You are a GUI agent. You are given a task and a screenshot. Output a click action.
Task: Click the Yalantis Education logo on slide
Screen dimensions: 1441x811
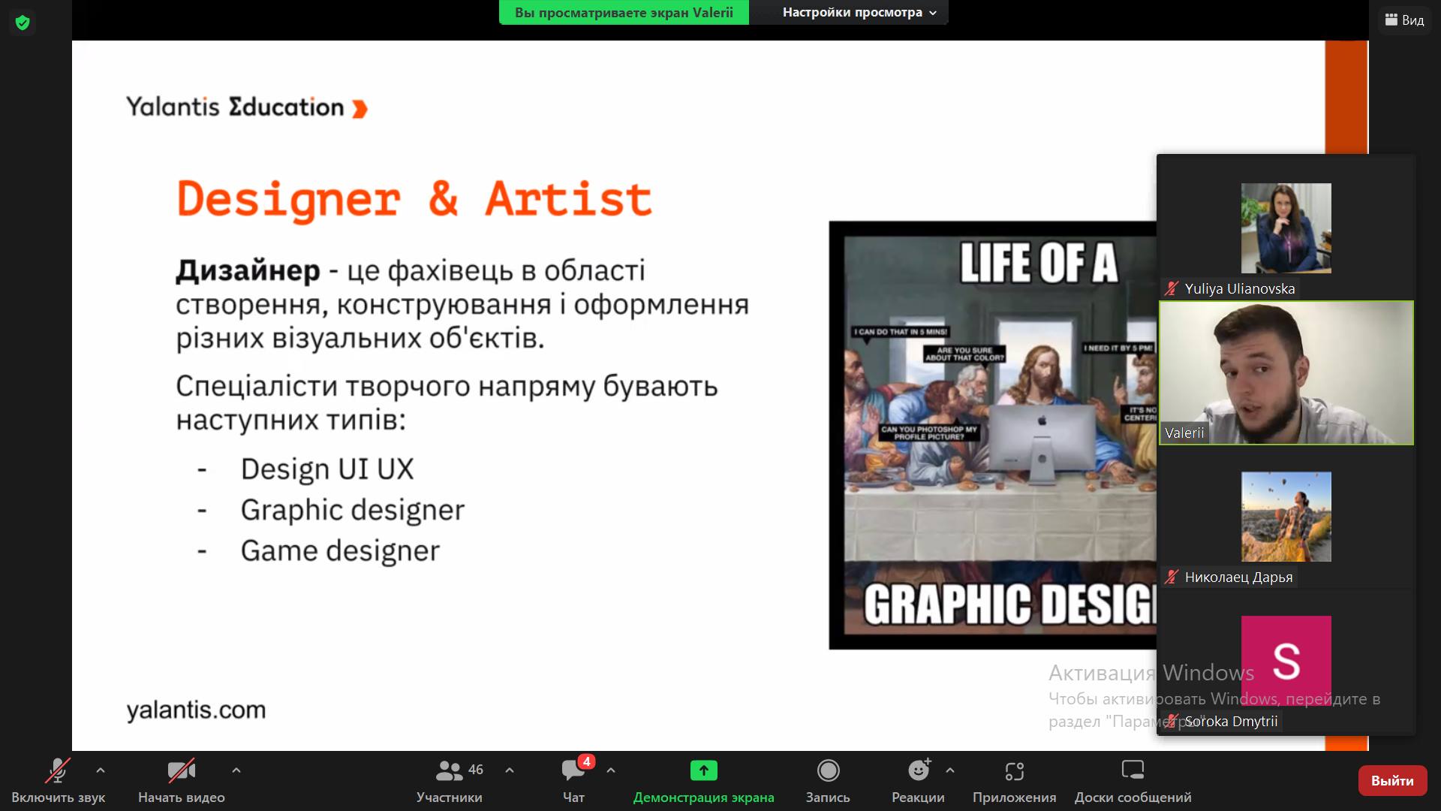(247, 107)
